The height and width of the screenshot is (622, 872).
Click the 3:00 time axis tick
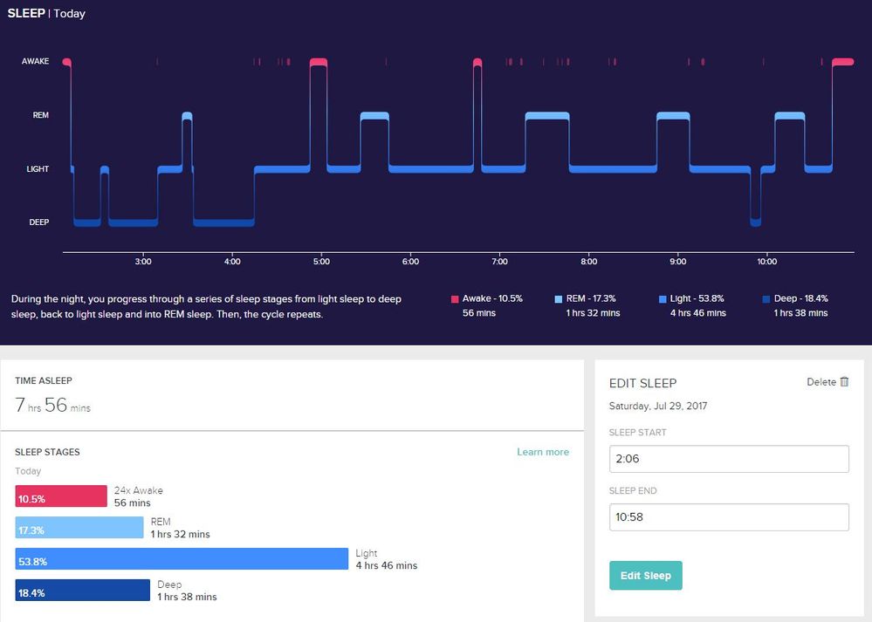pyautogui.click(x=143, y=261)
